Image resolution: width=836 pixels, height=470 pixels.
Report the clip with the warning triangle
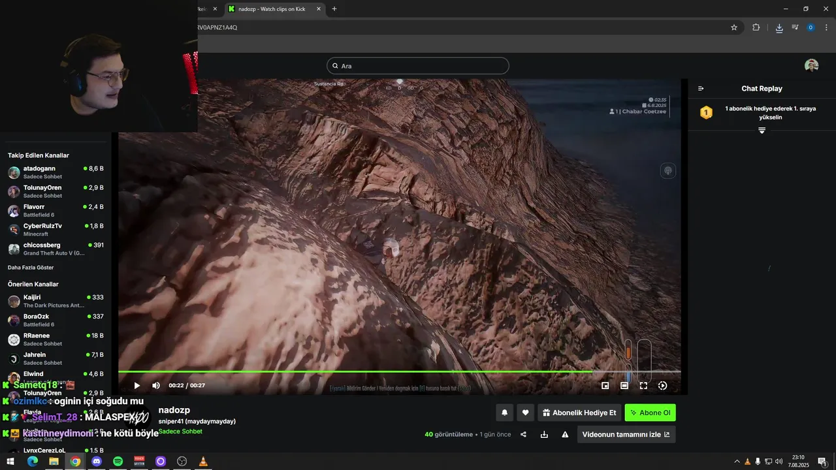pyautogui.click(x=565, y=435)
